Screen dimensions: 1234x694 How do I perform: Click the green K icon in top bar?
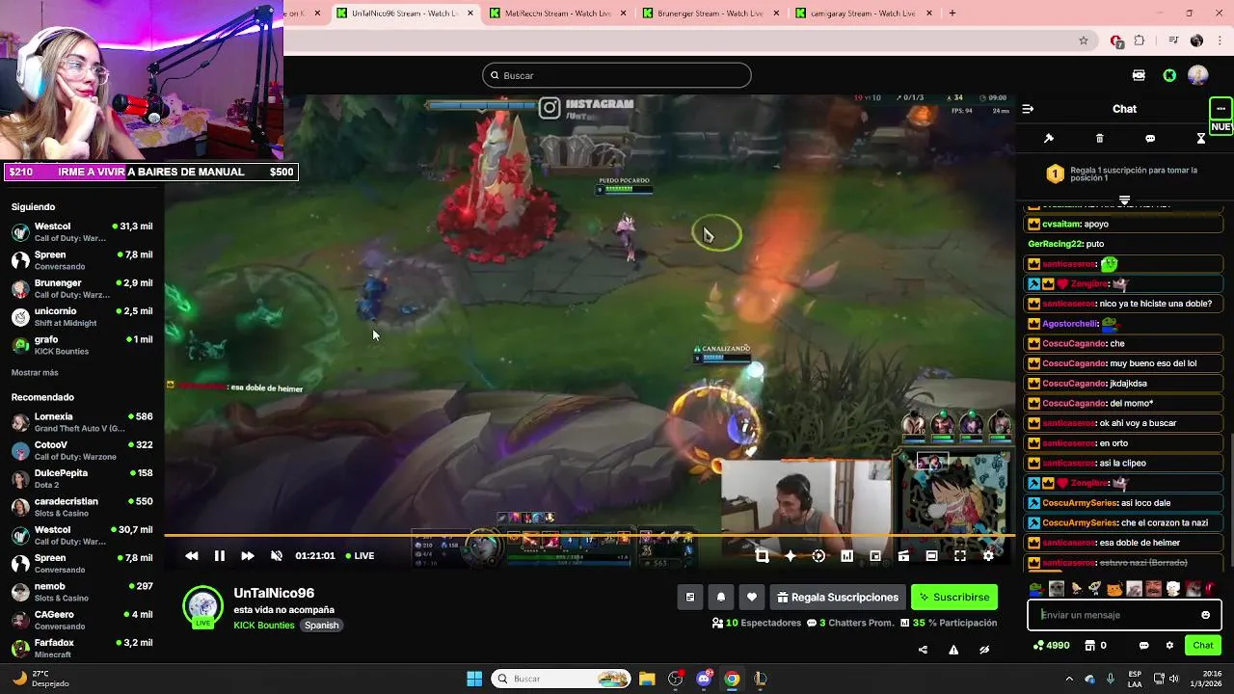click(x=1169, y=75)
